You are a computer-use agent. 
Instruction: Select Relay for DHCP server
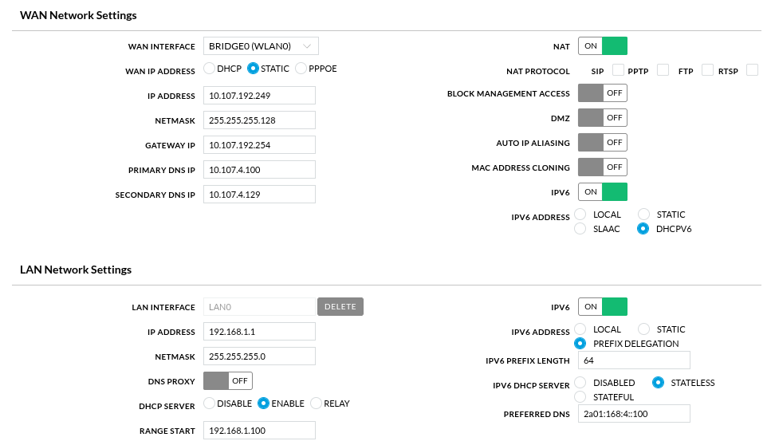coord(317,404)
